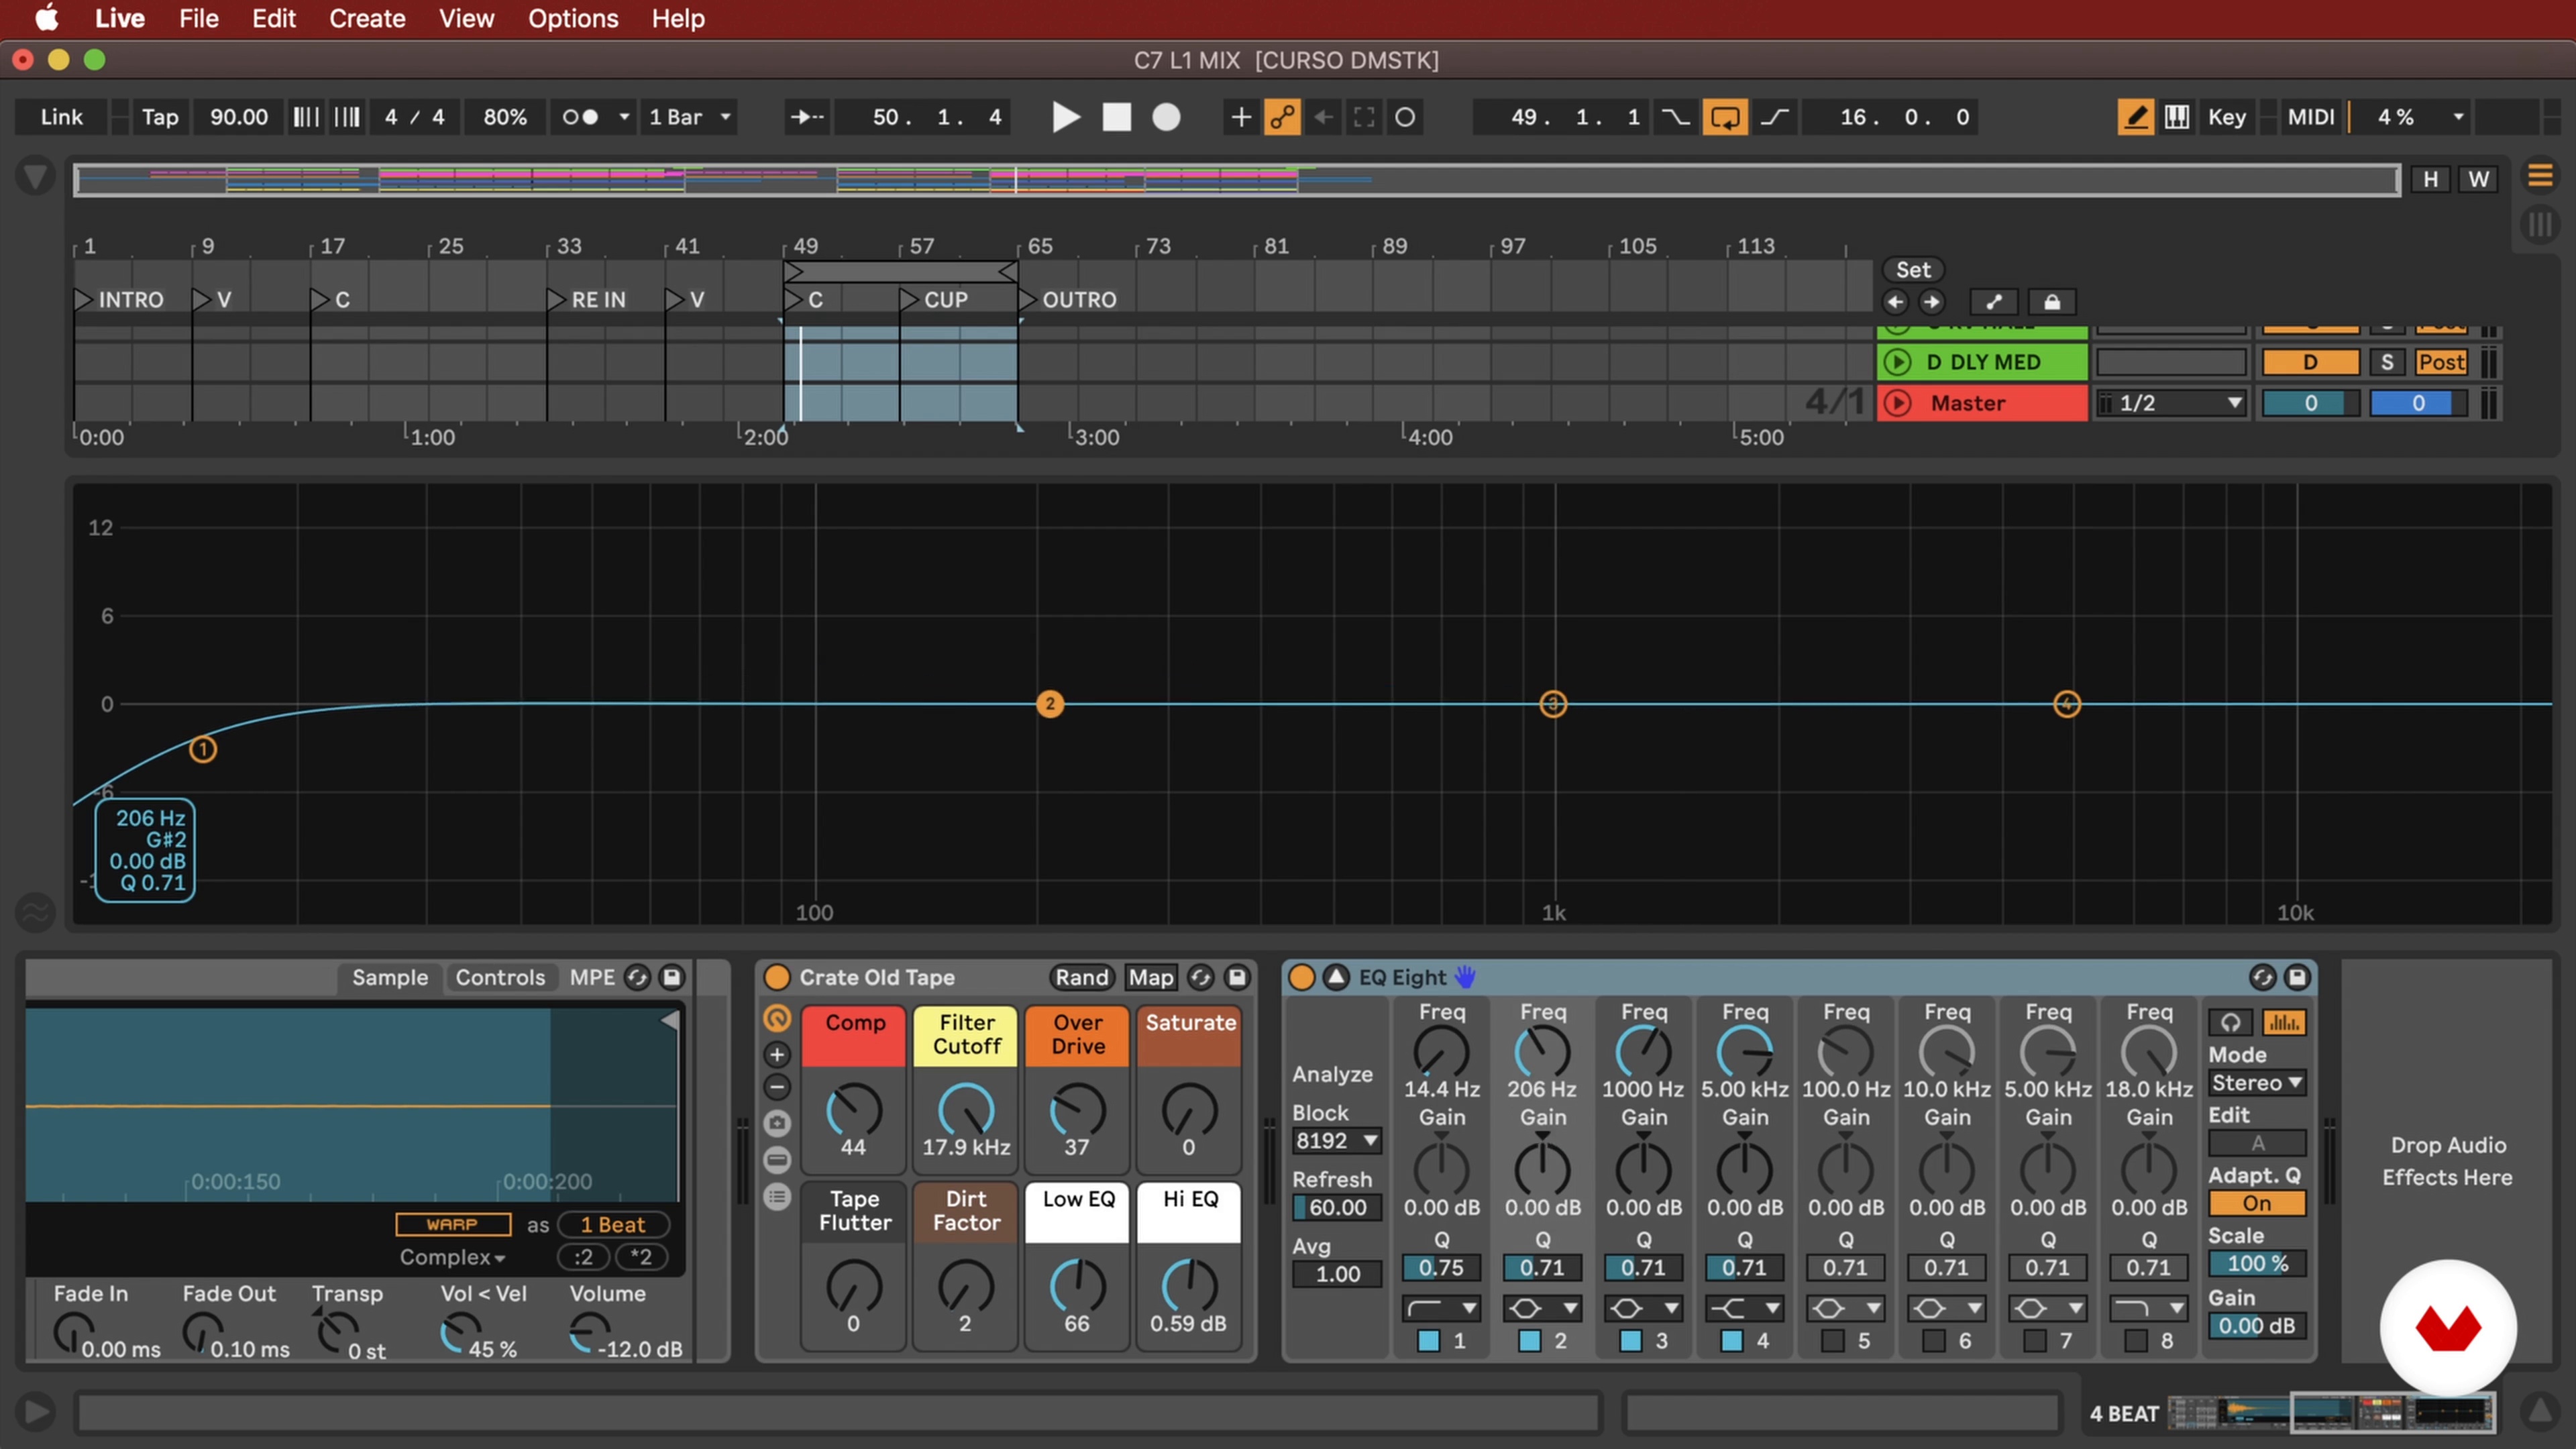Viewport: 2576px width, 1449px height.
Task: Switch to the Controls tab
Action: [x=500, y=977]
